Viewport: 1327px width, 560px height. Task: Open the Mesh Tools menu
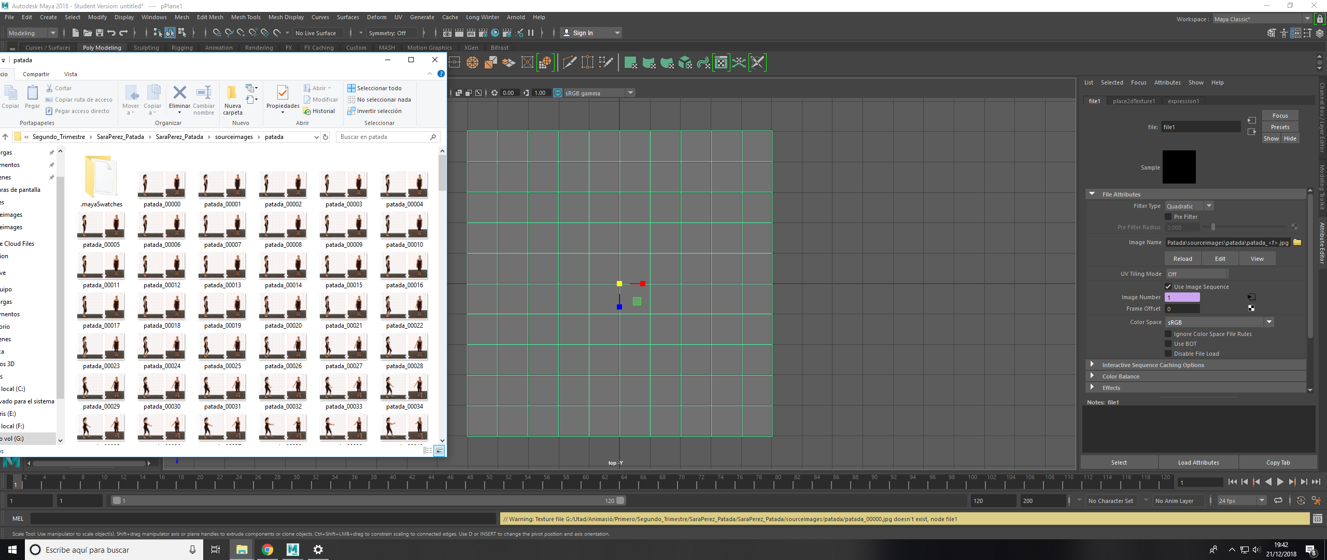(246, 17)
